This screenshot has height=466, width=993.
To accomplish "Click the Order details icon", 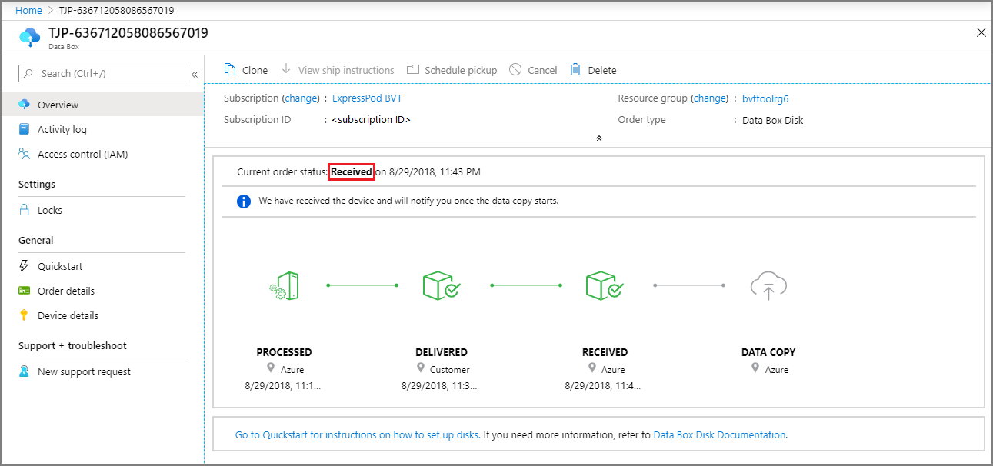I will 25,291.
